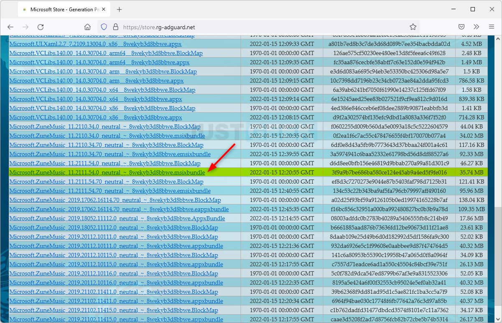Open the Pocket save icon
The height and width of the screenshot is (323, 502).
[461, 27]
